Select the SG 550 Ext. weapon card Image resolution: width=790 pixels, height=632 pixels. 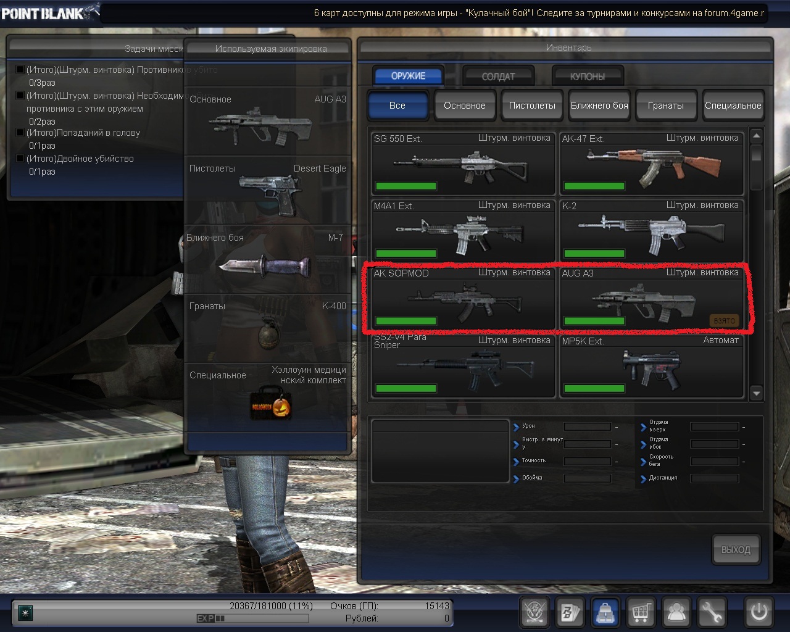tap(464, 163)
